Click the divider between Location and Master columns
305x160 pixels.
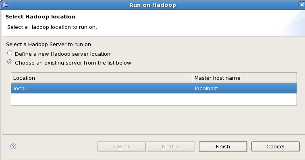(x=192, y=78)
